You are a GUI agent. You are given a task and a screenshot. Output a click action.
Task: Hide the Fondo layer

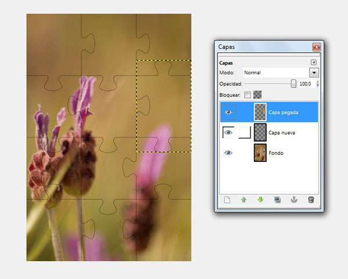(x=228, y=153)
